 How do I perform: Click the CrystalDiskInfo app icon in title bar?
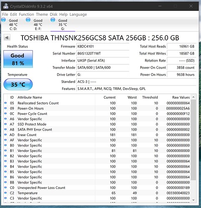point(5,6)
